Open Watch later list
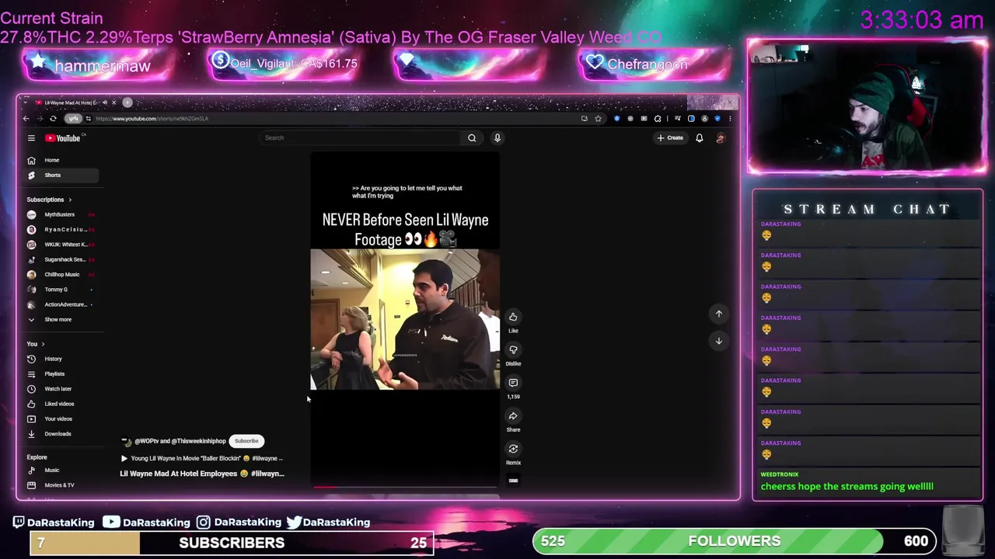 [x=61, y=389]
